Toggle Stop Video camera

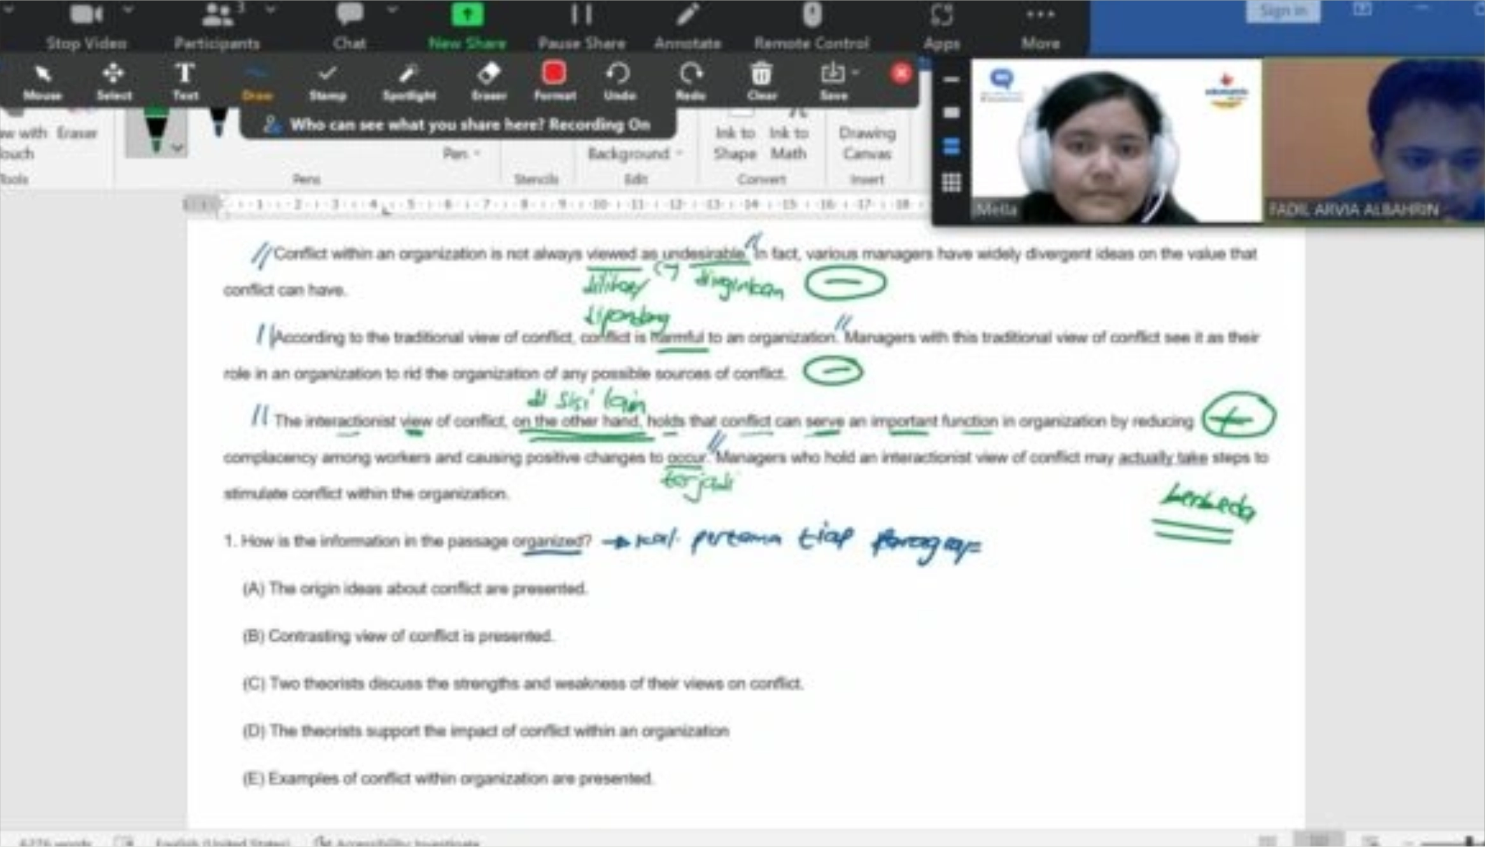[x=86, y=24]
